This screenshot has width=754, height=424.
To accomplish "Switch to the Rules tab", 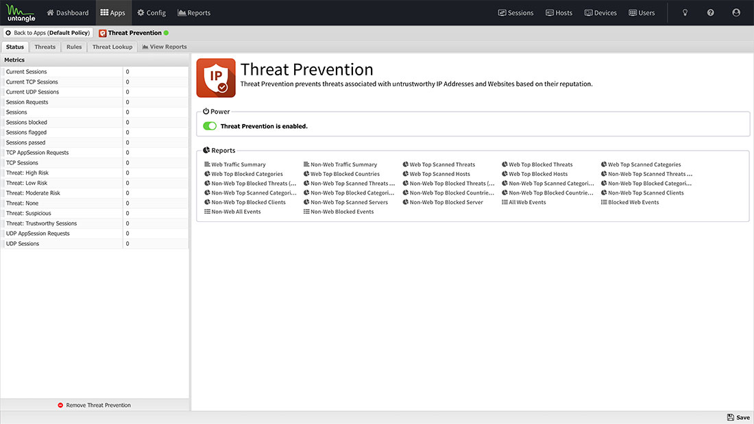I will [x=74, y=47].
